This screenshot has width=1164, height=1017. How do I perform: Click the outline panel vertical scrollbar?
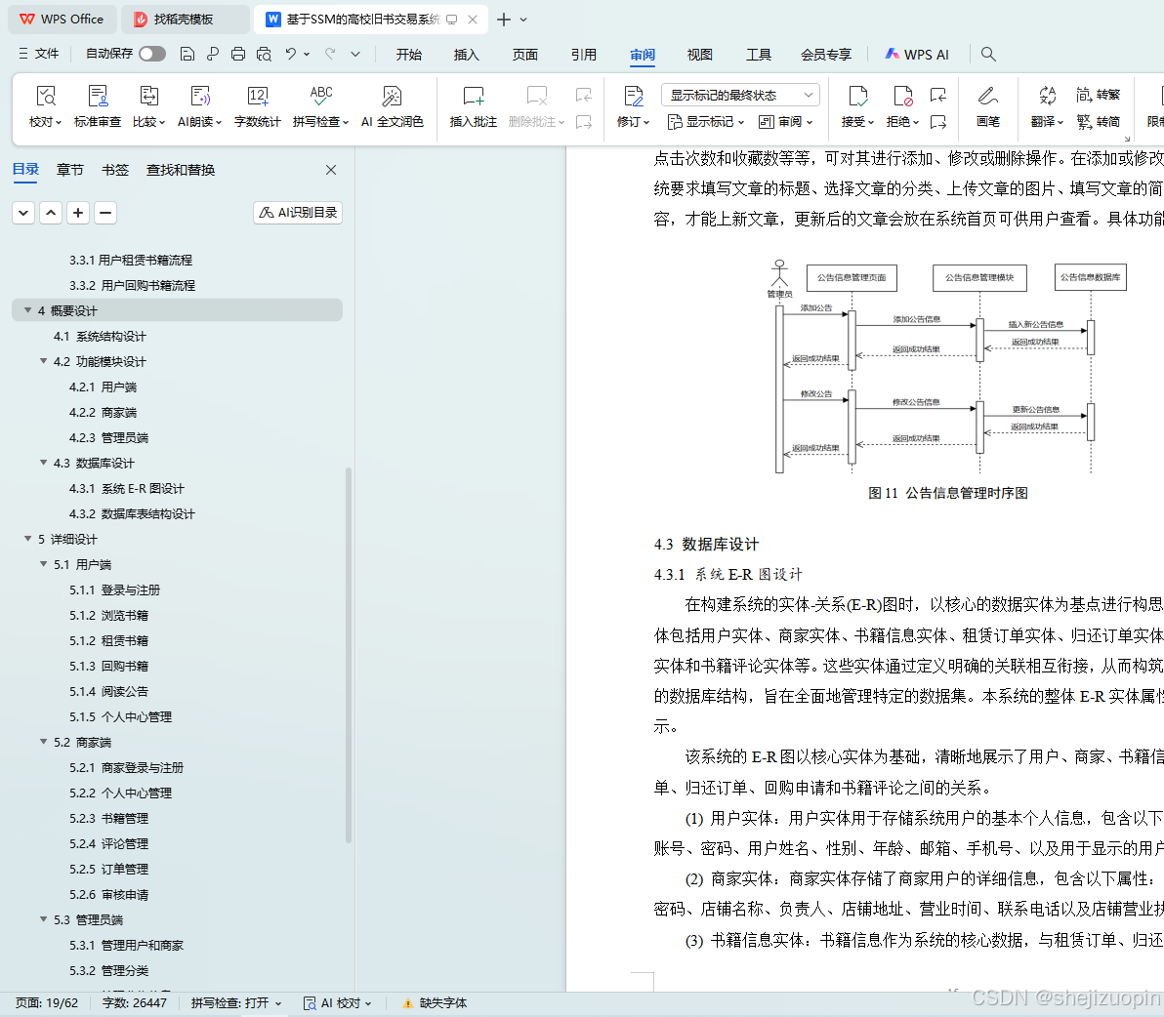point(349,654)
